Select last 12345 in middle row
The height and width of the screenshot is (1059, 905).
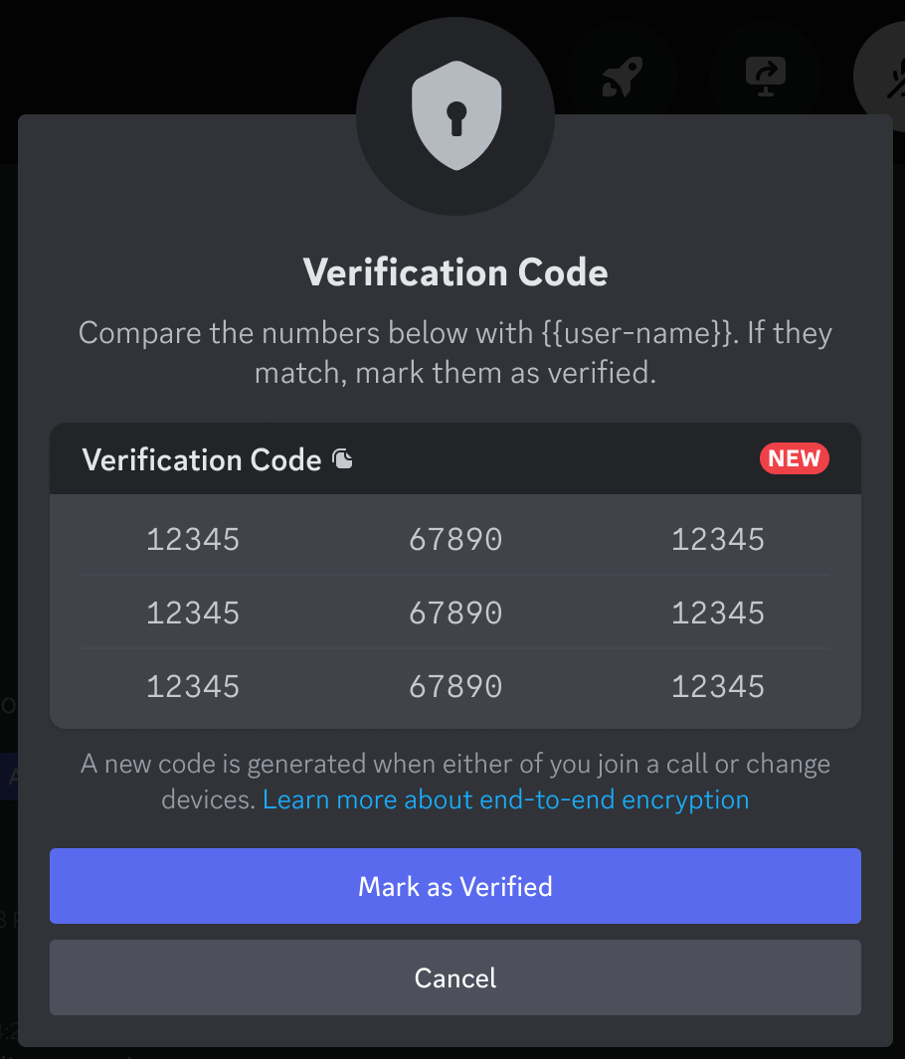tap(718, 614)
